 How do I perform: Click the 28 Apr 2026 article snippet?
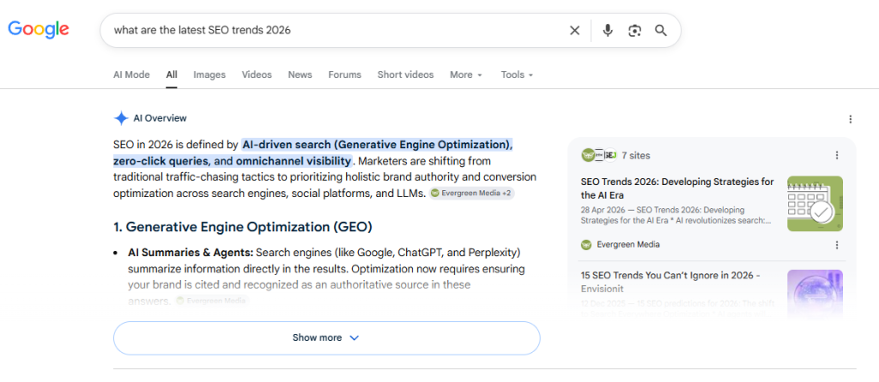tap(676, 215)
